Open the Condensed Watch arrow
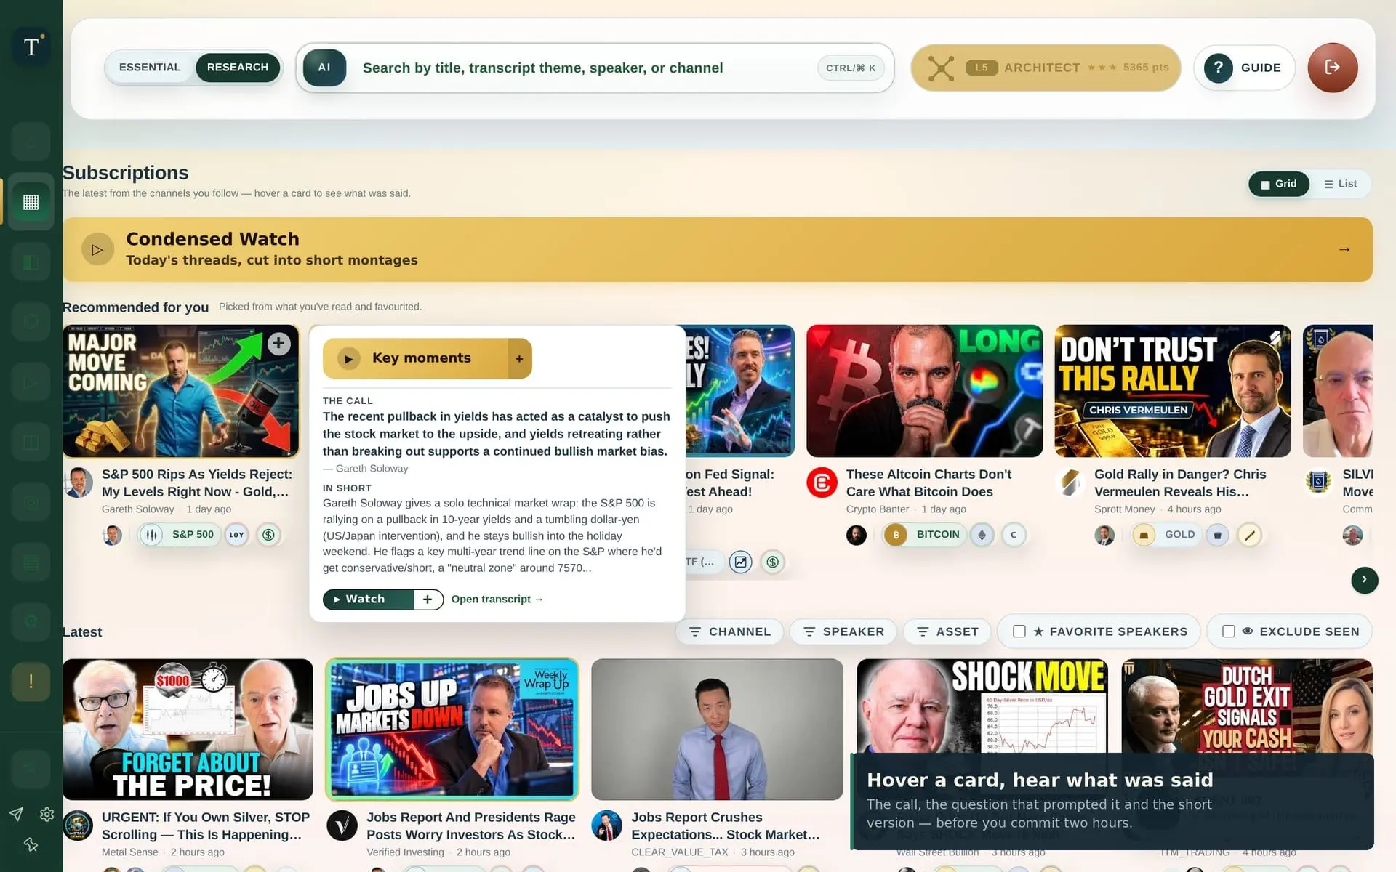The height and width of the screenshot is (872, 1396). pyautogui.click(x=1344, y=249)
